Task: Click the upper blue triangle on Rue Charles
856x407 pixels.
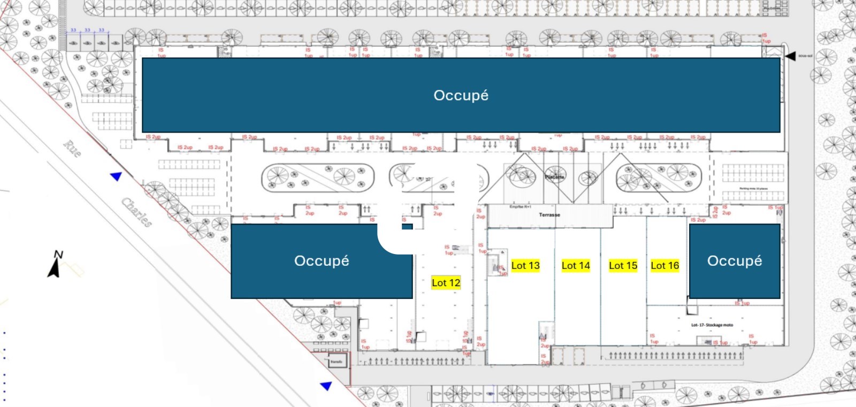Action: click(116, 176)
